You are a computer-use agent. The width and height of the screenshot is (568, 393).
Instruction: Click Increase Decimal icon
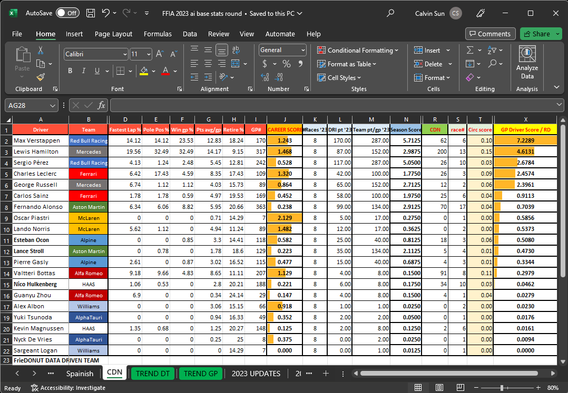(265, 77)
